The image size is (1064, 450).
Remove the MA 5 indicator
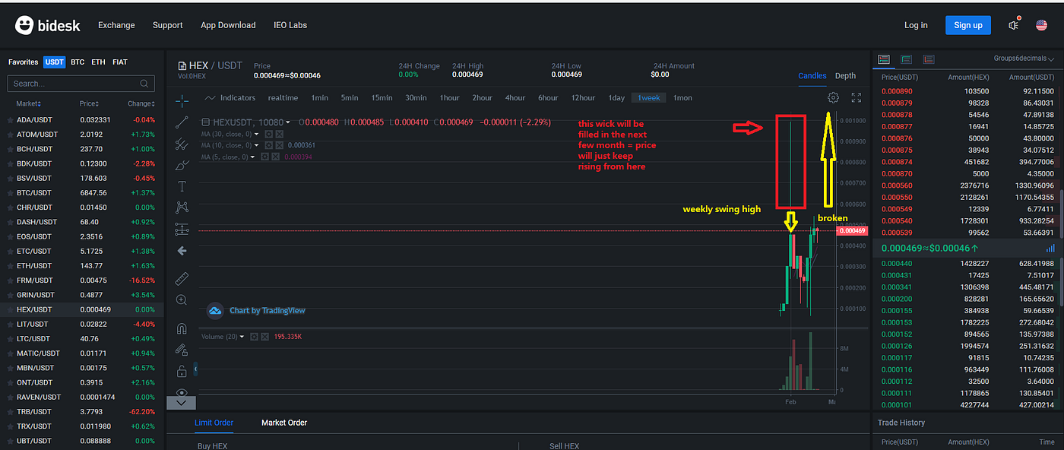pos(274,157)
